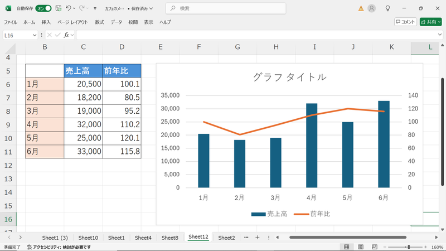
Task: Switch to Sheet1 (3) tab
Action: [x=55, y=238]
